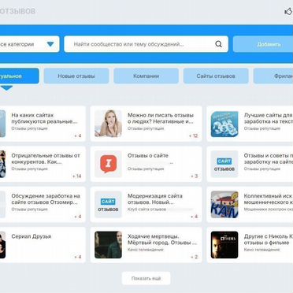293x293 pixels.
Task: Open 'Отрицательные отзывы от конкурентов' topic
Action: 46,158
